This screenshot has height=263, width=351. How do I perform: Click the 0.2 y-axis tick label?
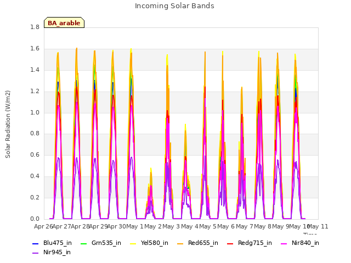[x=35, y=198]
